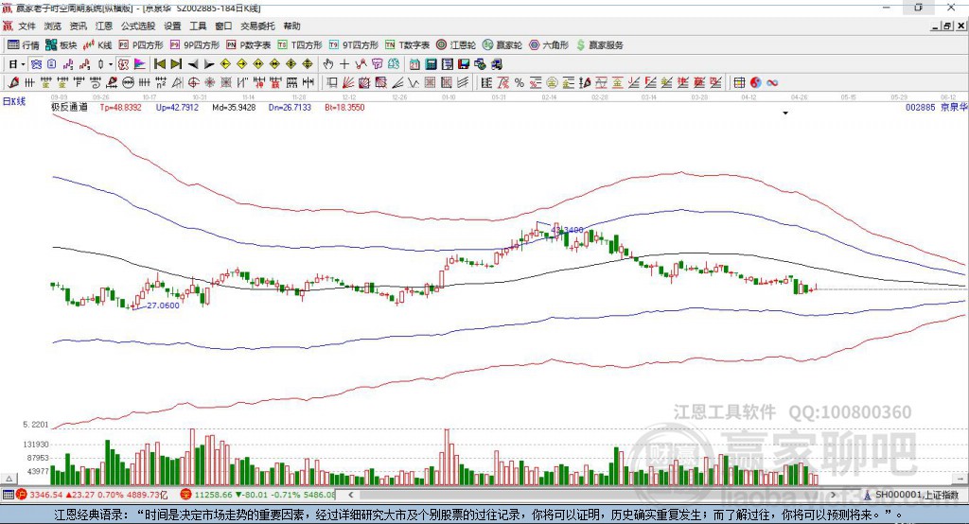
Task: Click the Shanghai index 3346.54 status text
Action: [45, 495]
